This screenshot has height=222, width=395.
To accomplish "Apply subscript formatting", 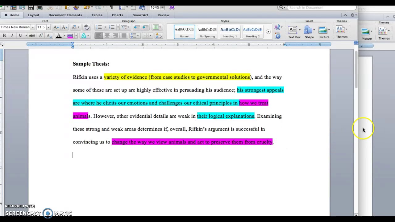I will click(x=49, y=36).
